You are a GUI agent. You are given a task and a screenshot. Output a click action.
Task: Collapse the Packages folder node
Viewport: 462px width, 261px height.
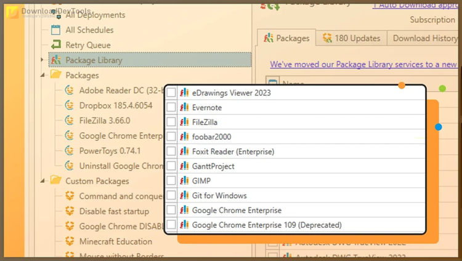coord(43,75)
